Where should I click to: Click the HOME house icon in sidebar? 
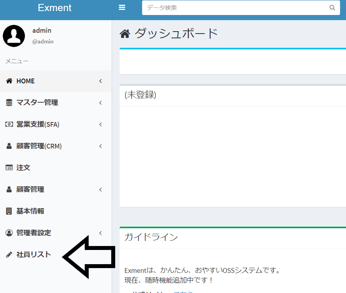pyautogui.click(x=9, y=81)
